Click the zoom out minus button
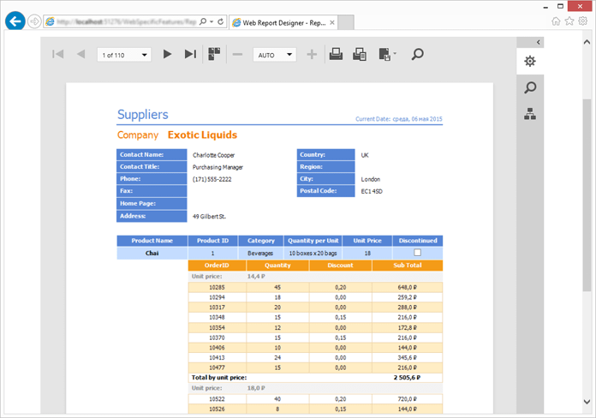The height and width of the screenshot is (418, 596). [237, 55]
